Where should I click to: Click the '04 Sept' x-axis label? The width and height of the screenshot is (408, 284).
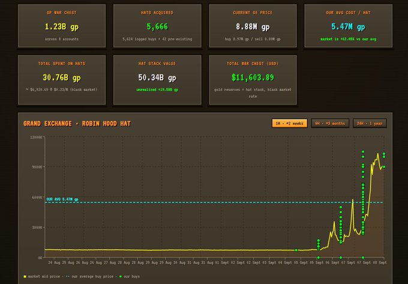coord(286,262)
